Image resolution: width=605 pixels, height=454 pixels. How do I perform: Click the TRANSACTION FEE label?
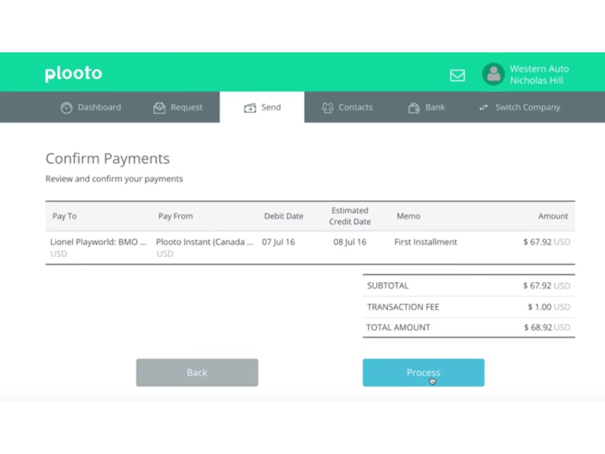(x=403, y=307)
